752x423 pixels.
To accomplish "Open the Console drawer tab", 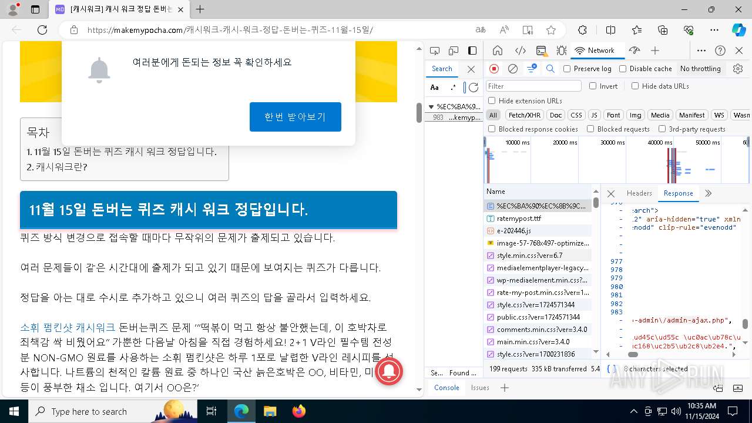I will point(446,388).
